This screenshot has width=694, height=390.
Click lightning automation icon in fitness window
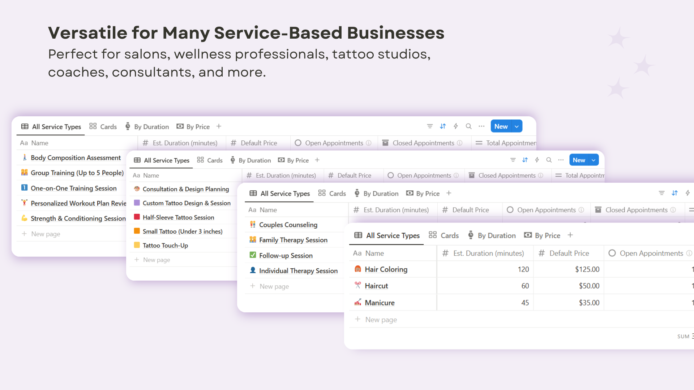coord(456,126)
